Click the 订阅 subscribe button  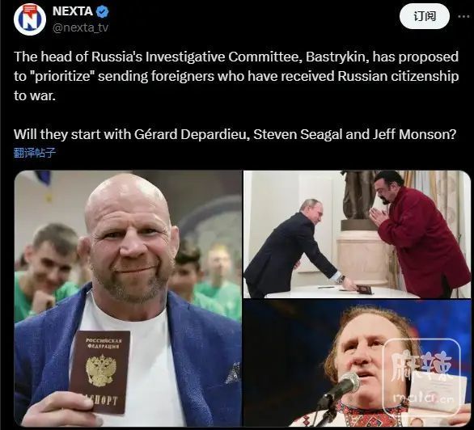[x=425, y=16]
